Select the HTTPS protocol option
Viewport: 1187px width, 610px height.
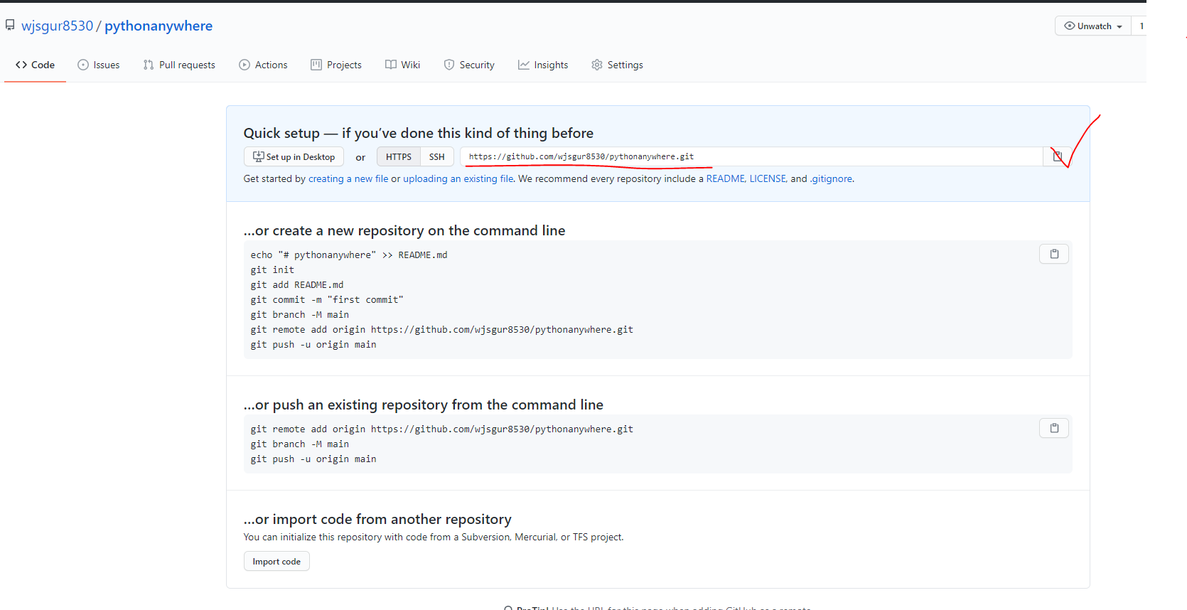399,156
